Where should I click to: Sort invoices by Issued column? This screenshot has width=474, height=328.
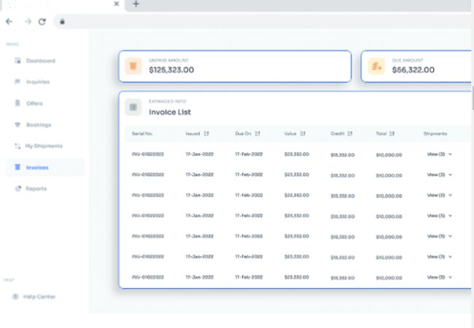[206, 133]
